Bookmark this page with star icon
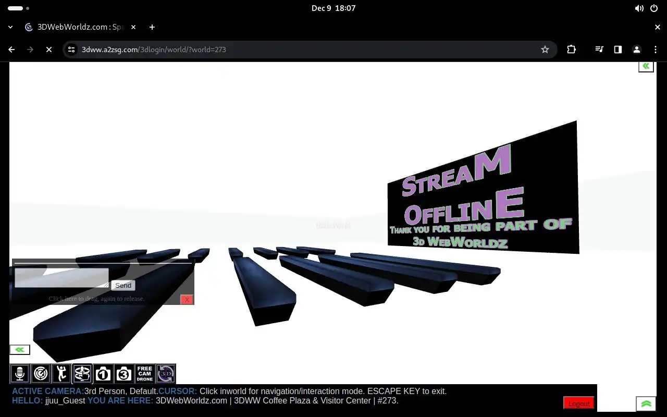667x417 pixels. coord(545,50)
